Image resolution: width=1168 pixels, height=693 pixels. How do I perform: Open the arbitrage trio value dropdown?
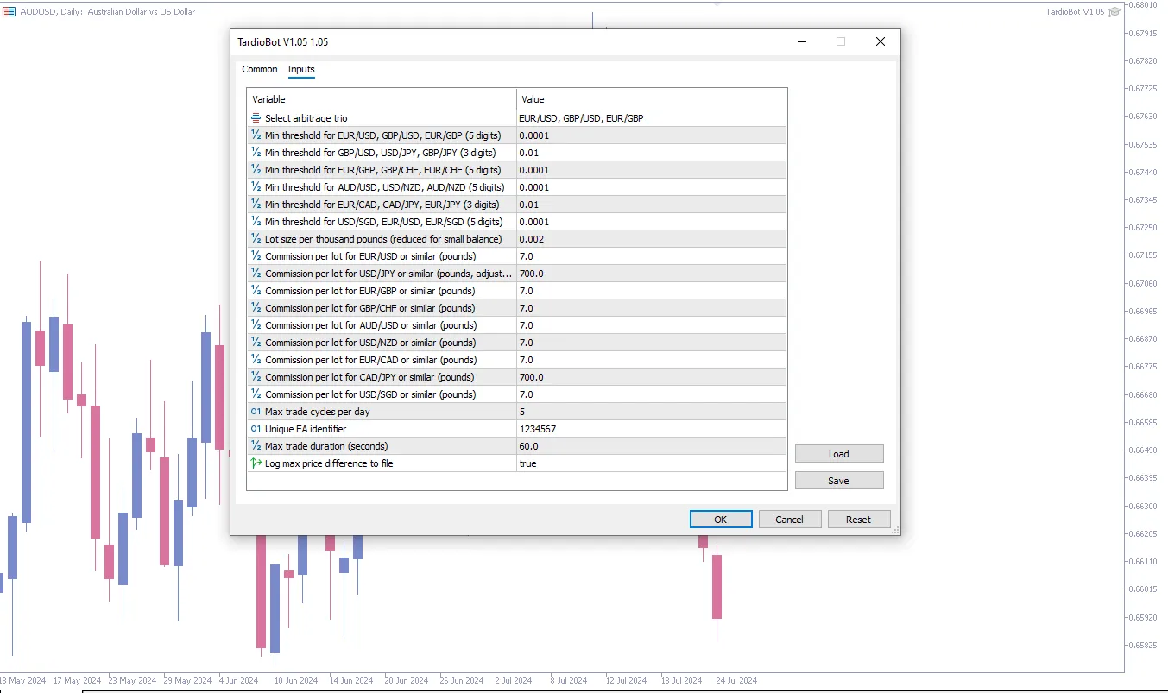click(651, 118)
